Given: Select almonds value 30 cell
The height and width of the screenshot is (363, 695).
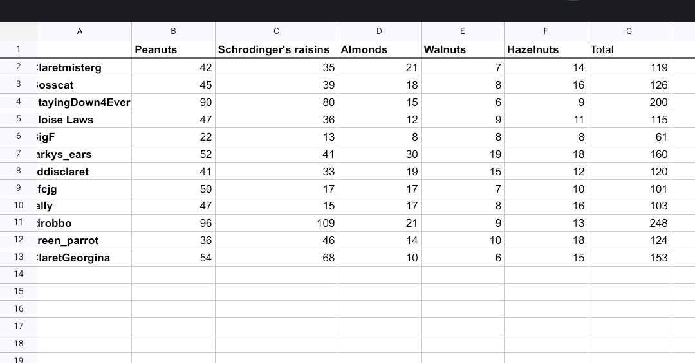Looking at the screenshot, I should pos(379,154).
